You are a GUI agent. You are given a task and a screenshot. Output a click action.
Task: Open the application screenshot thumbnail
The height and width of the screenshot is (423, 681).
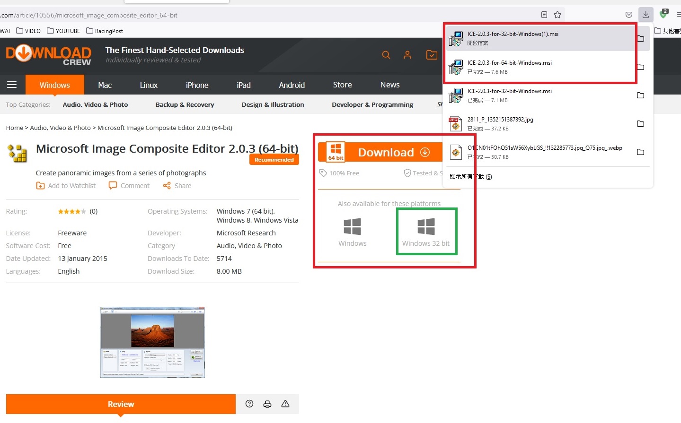click(x=152, y=342)
